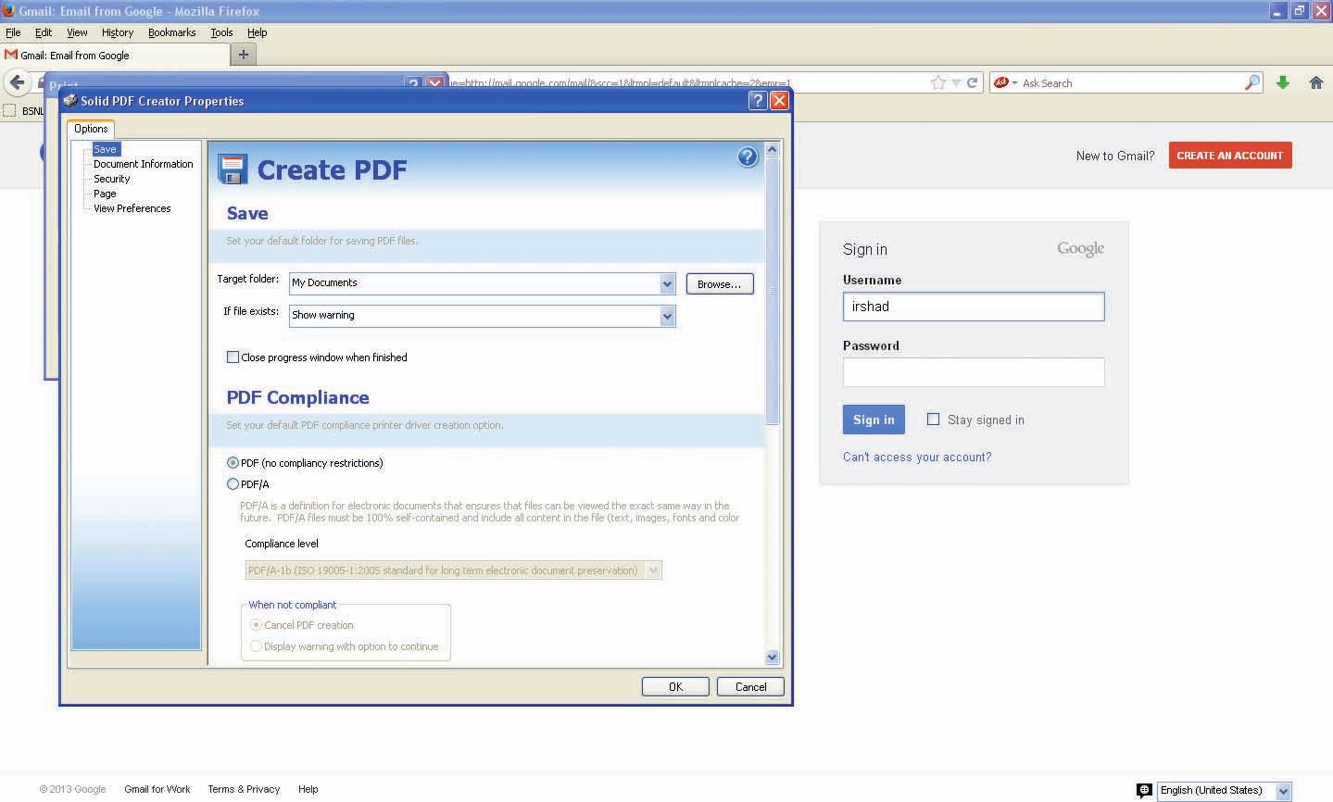Open the search engine selector arrow
The height and width of the screenshot is (802, 1333).
click(x=1014, y=82)
